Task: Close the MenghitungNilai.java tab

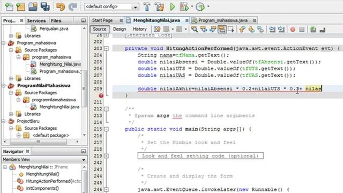Action: click(187, 20)
